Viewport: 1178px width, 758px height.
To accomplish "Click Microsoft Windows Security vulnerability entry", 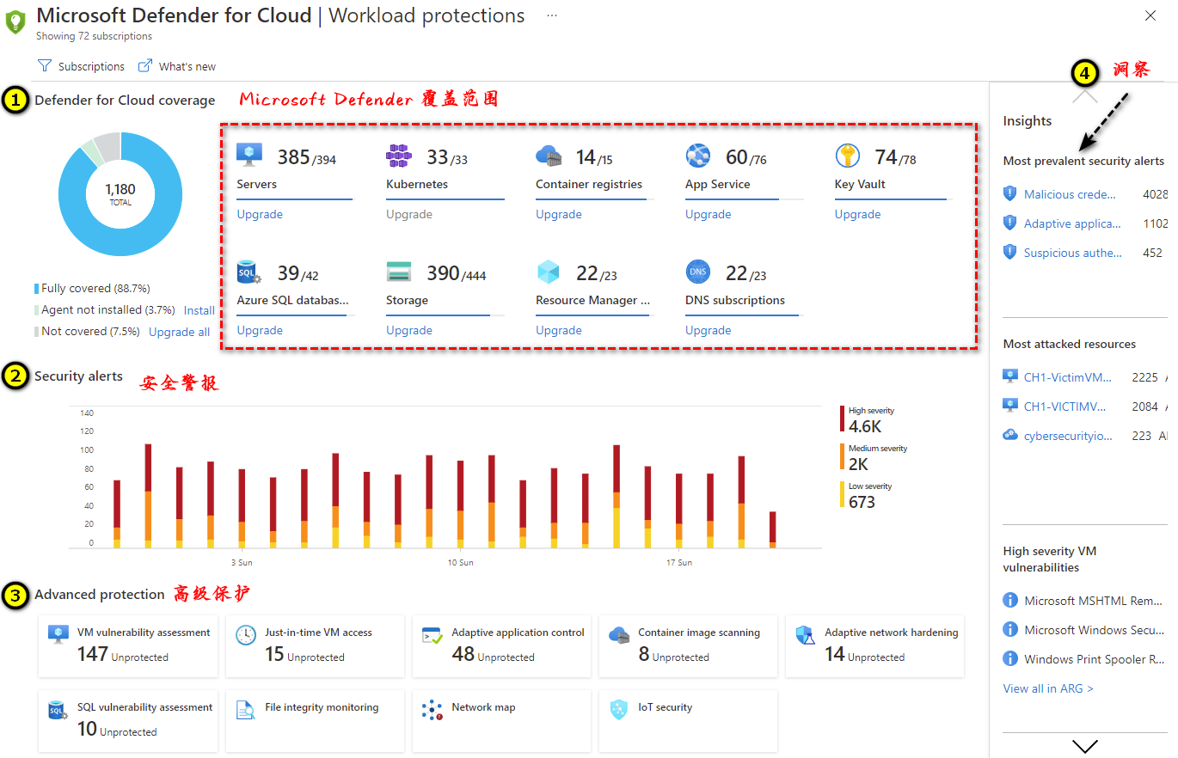I will pos(1094,630).
